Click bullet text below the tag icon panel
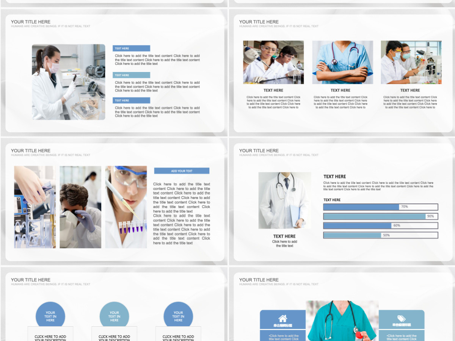455x341 pixels. tap(402, 337)
